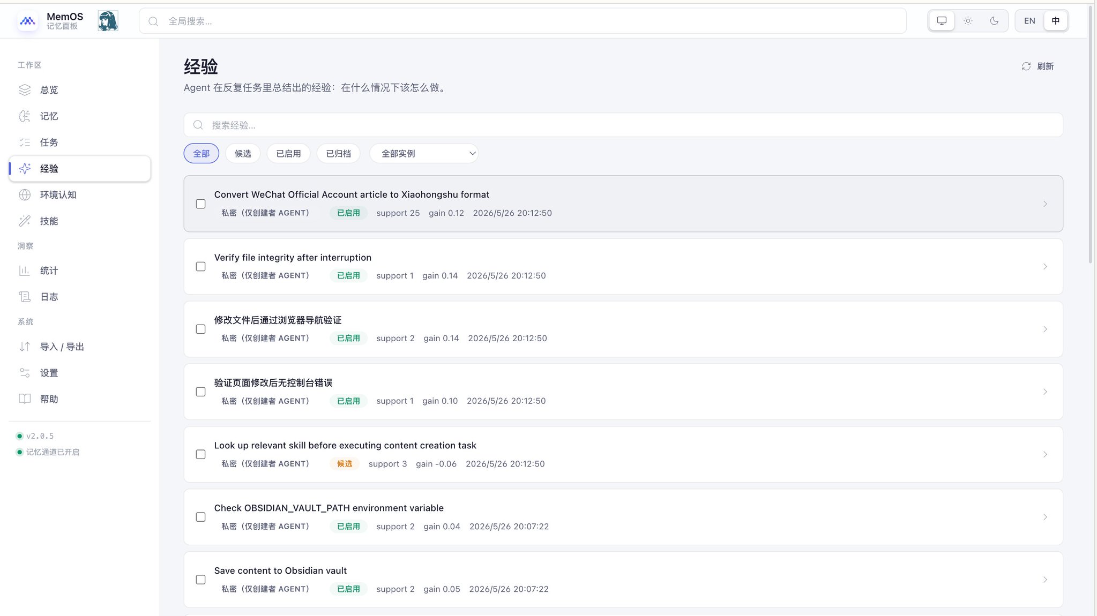Switch language to 中

[1055, 21]
